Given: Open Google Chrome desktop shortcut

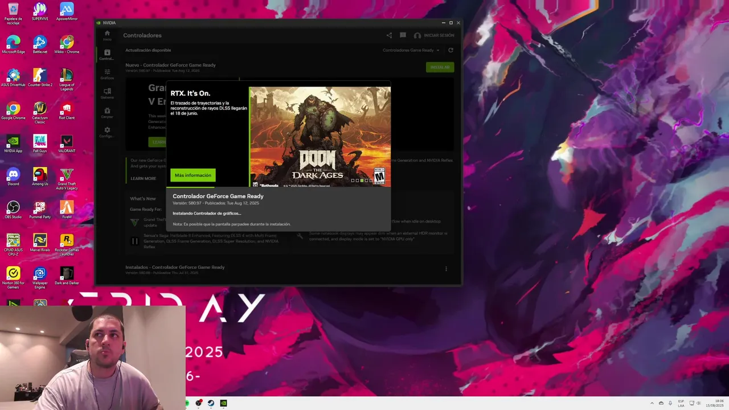Looking at the screenshot, I should (x=13, y=111).
